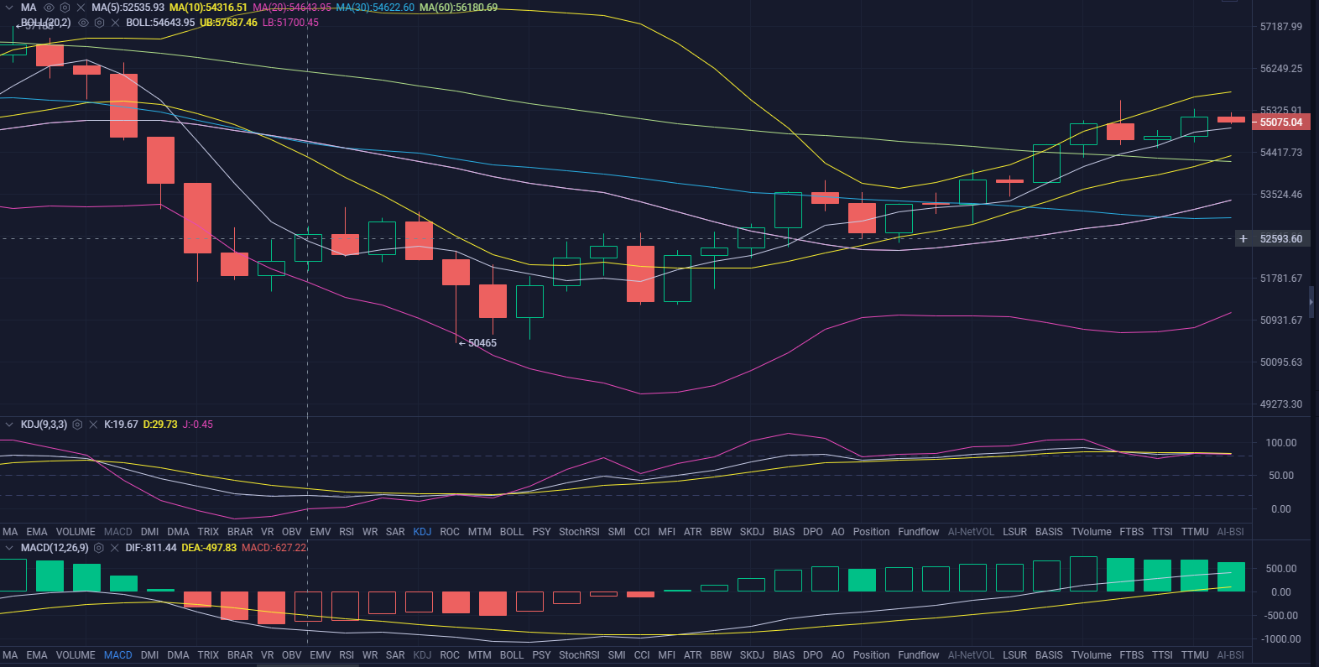
Task: Click the D:29.73 value in KDJ legend
Action: (160, 425)
